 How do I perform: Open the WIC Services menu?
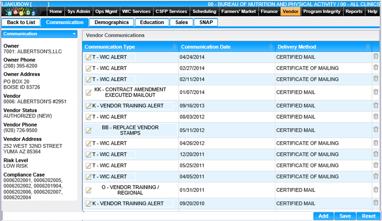point(137,11)
